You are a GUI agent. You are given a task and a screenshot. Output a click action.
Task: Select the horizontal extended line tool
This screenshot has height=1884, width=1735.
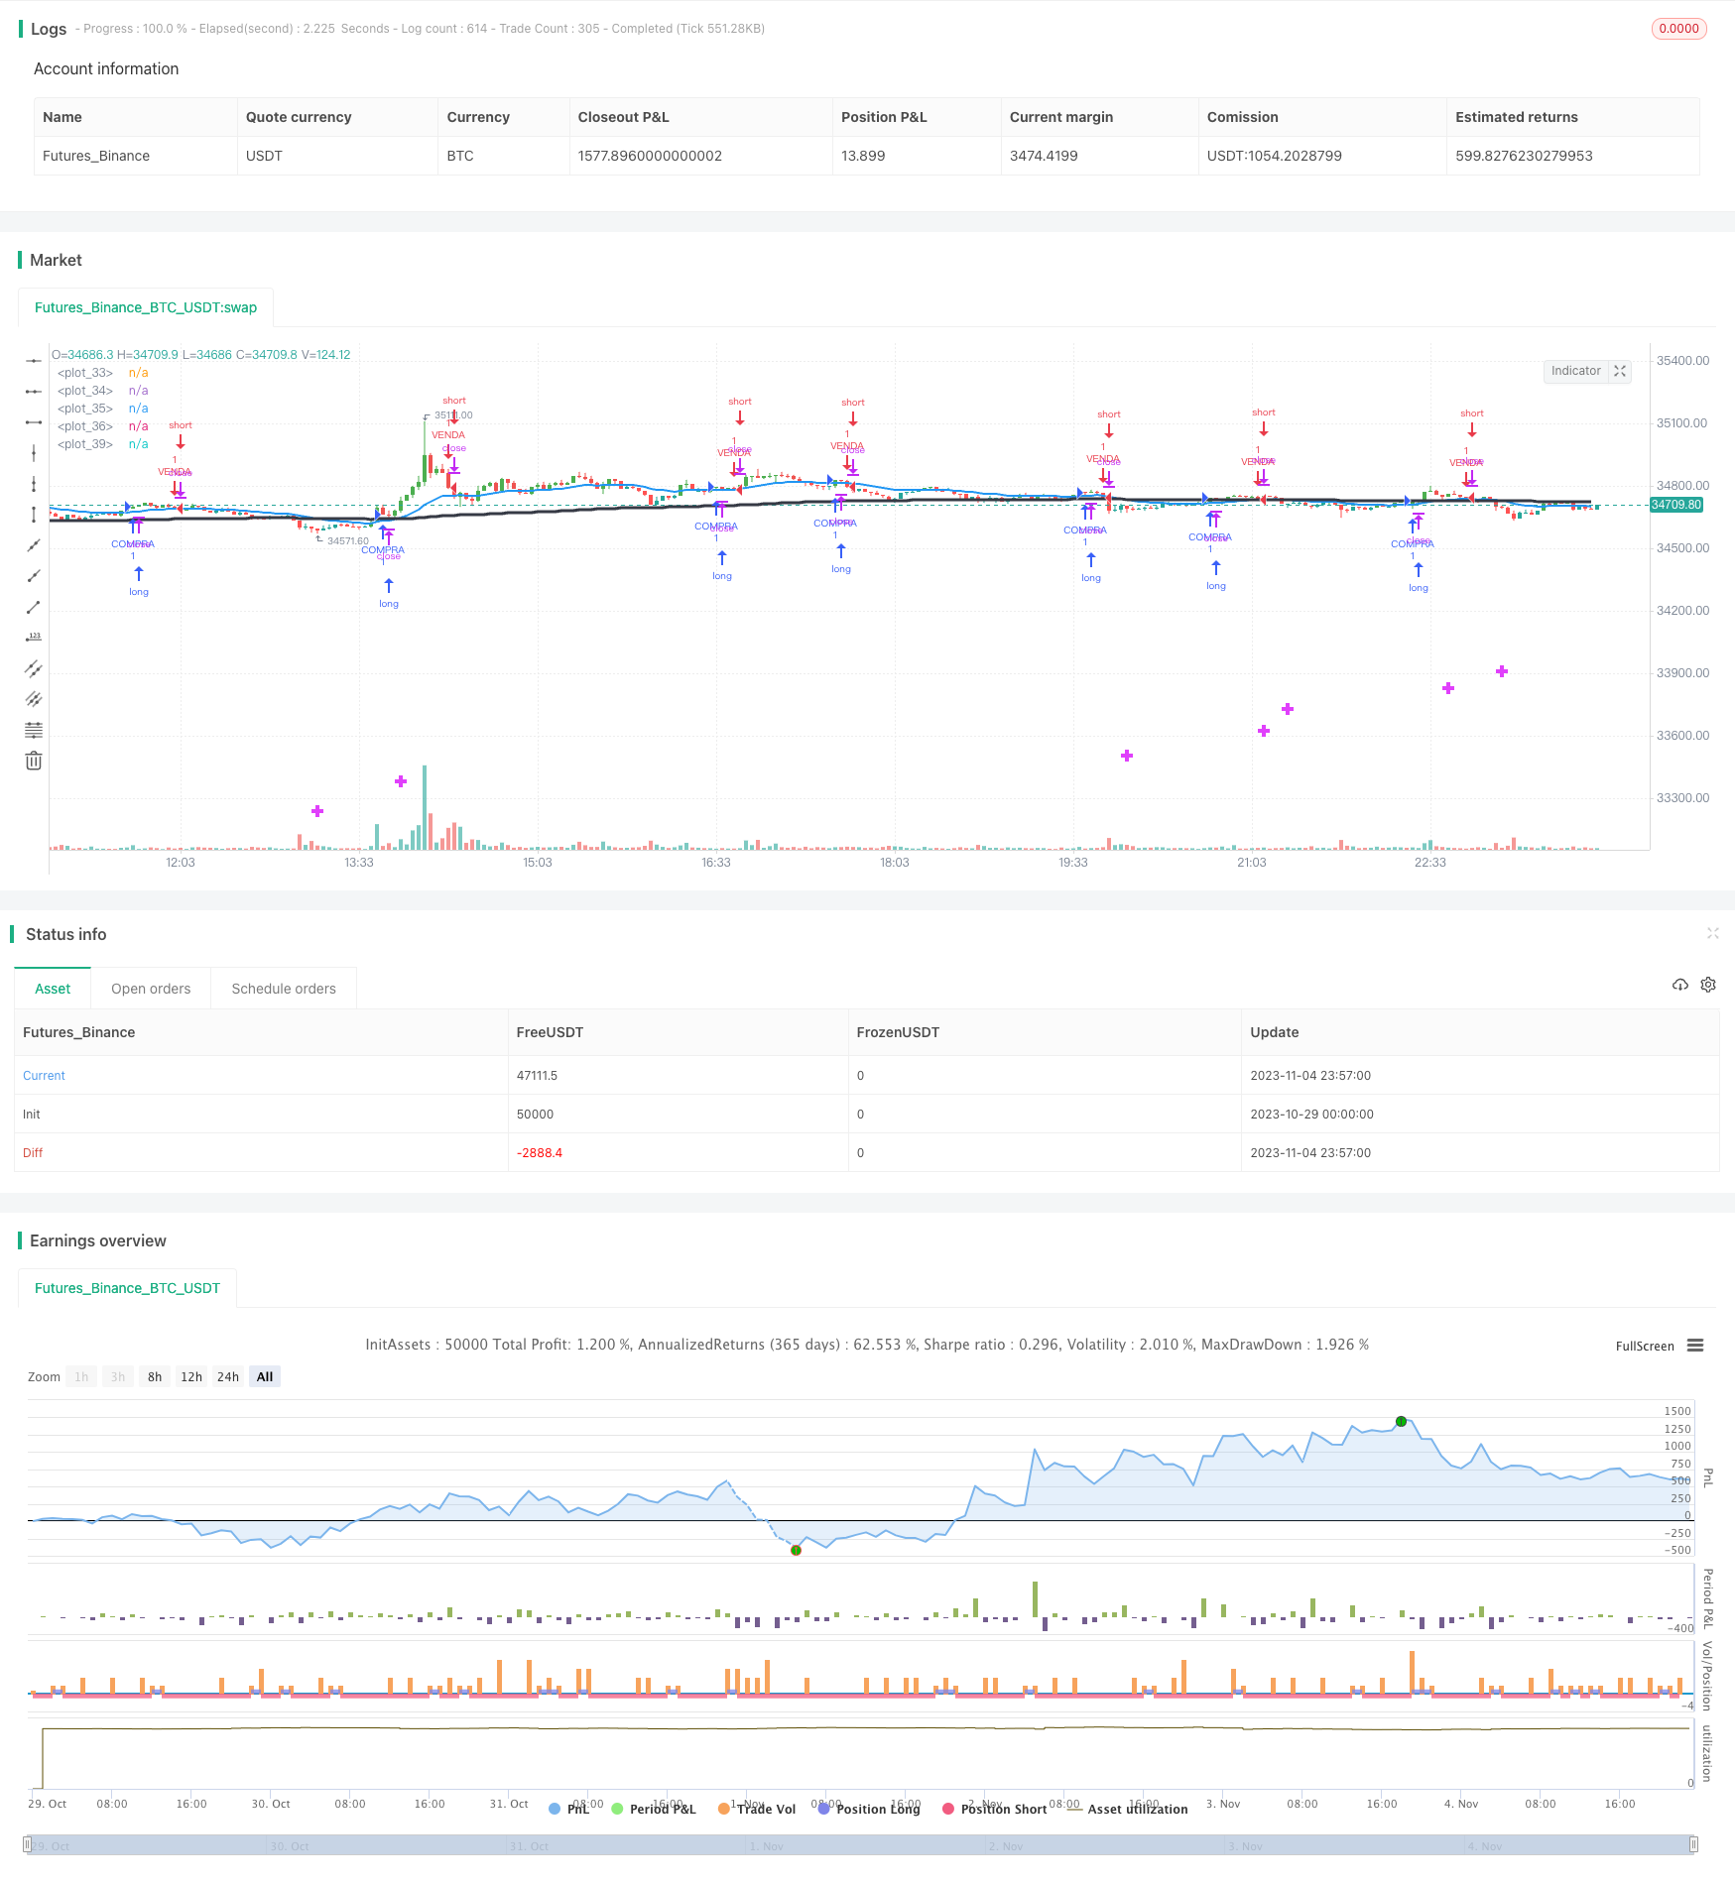(x=34, y=392)
